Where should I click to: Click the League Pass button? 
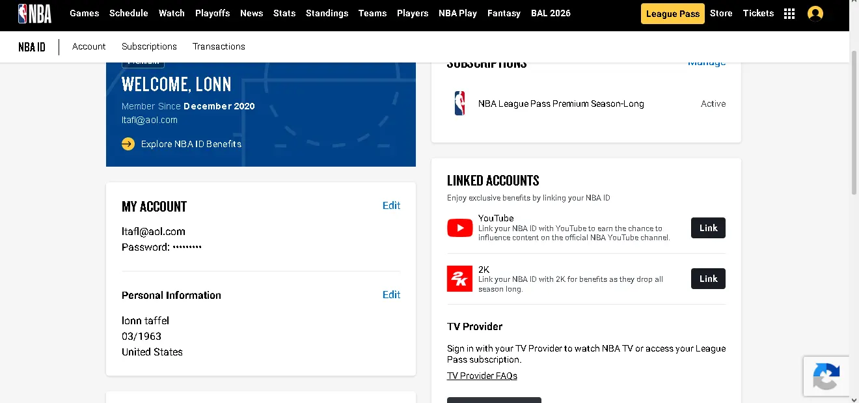coord(673,14)
